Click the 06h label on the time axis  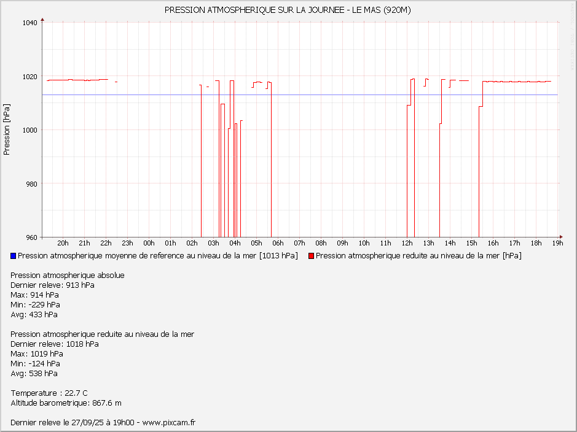click(x=278, y=243)
